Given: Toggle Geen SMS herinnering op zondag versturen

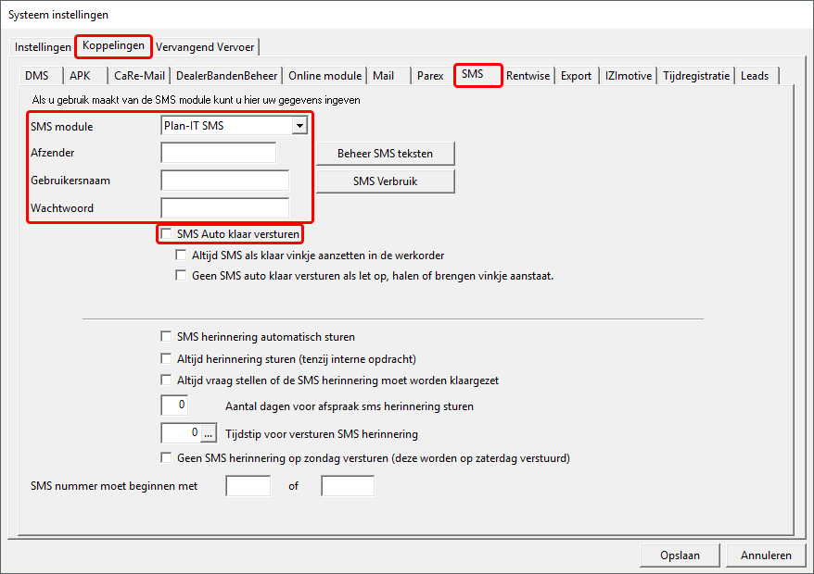Looking at the screenshot, I should click(167, 456).
